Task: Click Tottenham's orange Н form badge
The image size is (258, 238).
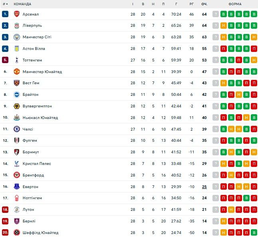Action: click(254, 60)
